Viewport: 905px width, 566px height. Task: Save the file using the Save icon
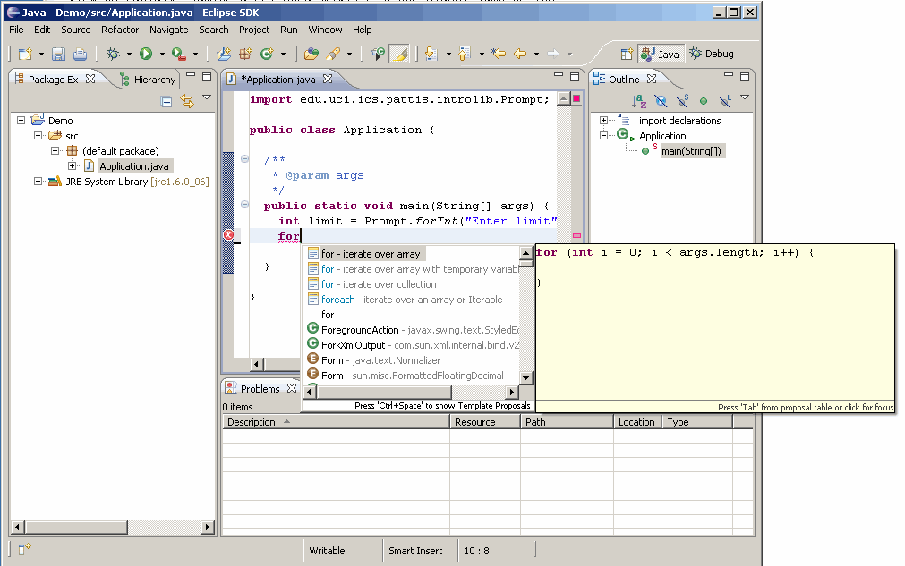[x=57, y=53]
